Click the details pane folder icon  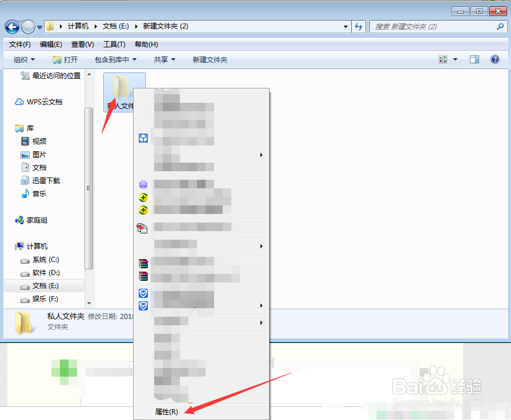(25, 323)
